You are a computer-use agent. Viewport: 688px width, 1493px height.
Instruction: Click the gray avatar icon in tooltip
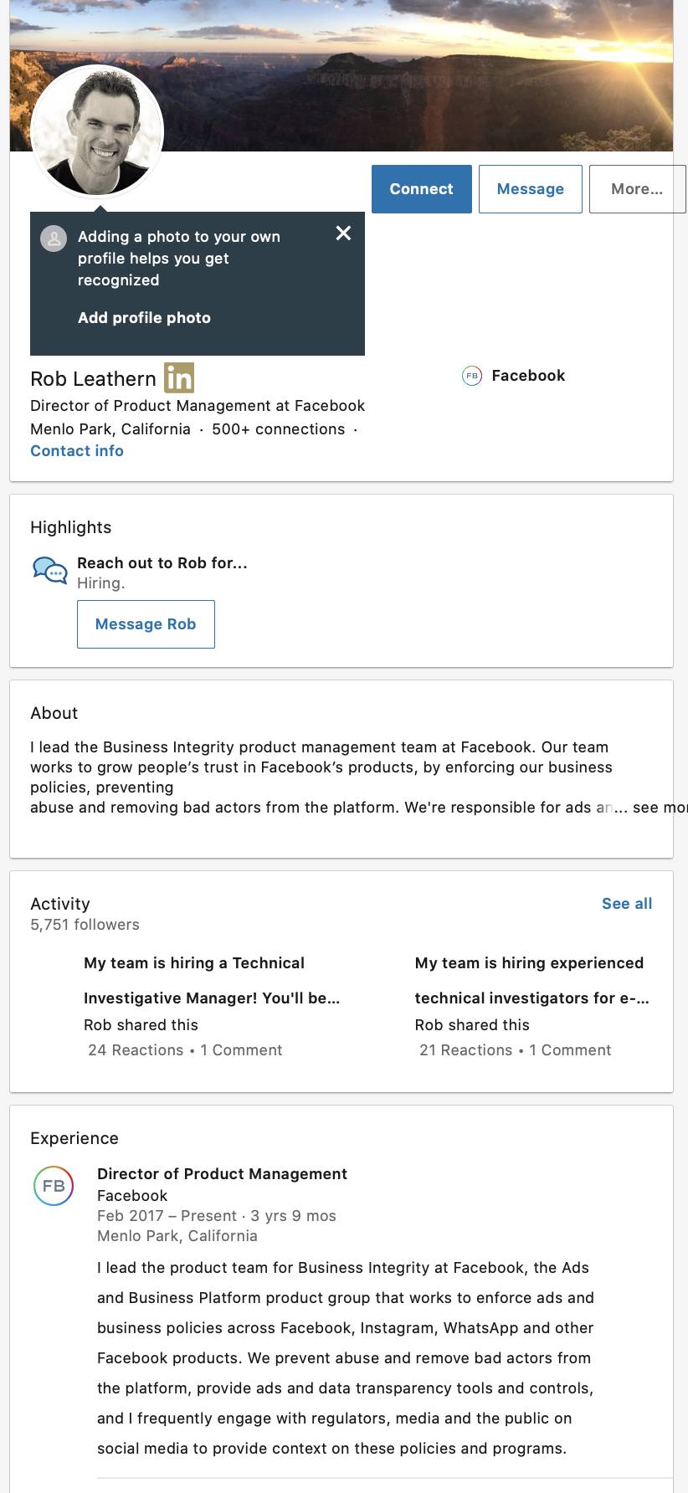(x=54, y=239)
